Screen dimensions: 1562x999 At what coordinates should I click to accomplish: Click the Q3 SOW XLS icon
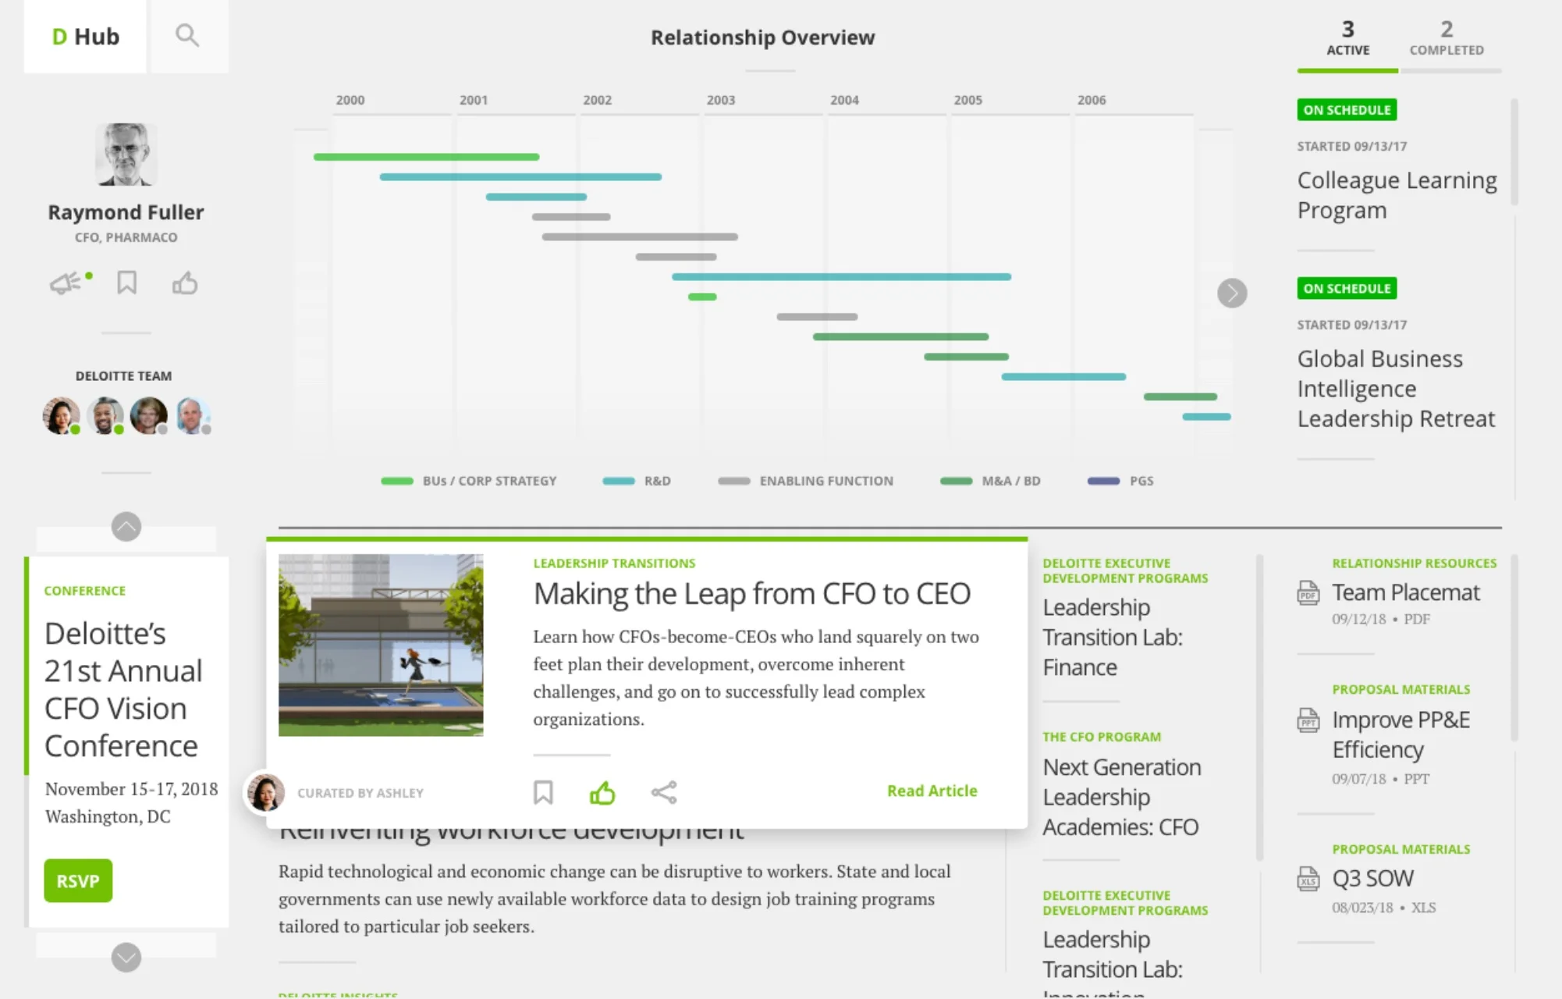click(1308, 880)
